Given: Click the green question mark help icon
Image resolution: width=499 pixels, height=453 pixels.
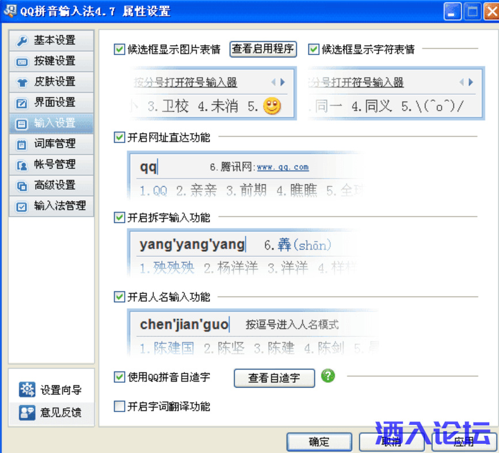Looking at the screenshot, I should coord(328,376).
